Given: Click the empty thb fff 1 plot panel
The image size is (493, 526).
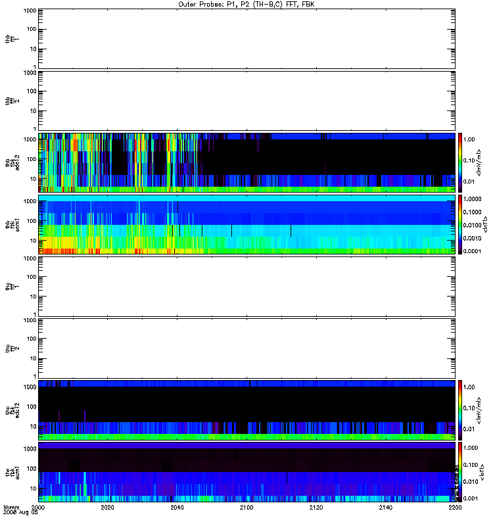Looking at the screenshot, I should point(246,39).
